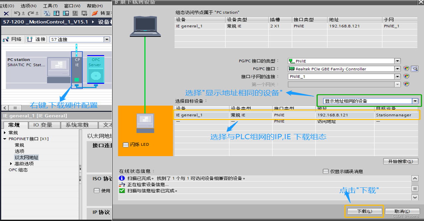Click the target device icon in orange panel
The height and width of the screenshot is (221, 424).
(145, 123)
